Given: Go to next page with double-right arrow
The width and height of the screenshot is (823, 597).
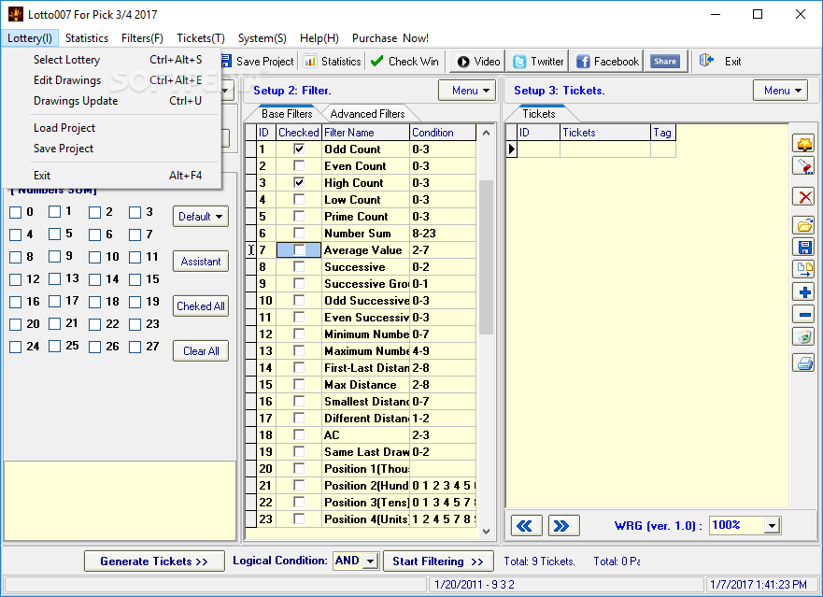Looking at the screenshot, I should click(x=563, y=526).
